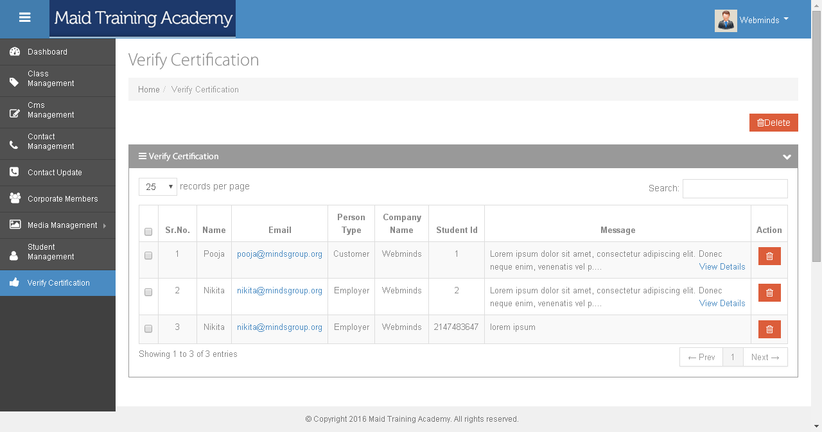The width and height of the screenshot is (822, 432).
Task: Click the Media Management picture icon
Action: (14, 225)
